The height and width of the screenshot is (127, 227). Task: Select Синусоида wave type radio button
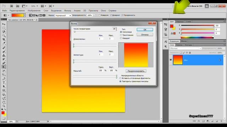click(x=121, y=32)
